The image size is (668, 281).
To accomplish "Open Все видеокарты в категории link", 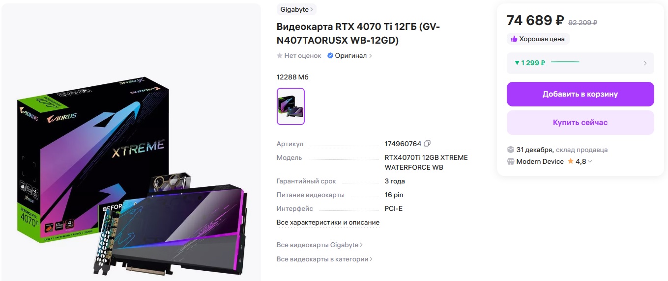I will [324, 259].
